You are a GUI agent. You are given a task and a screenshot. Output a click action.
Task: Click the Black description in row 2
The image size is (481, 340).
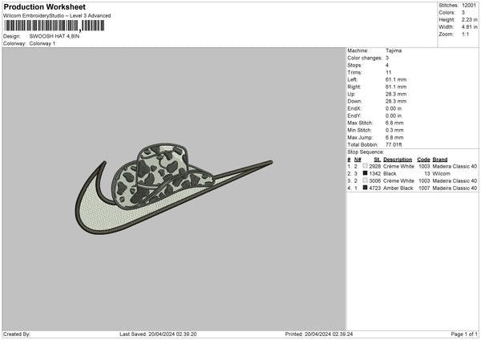point(390,174)
